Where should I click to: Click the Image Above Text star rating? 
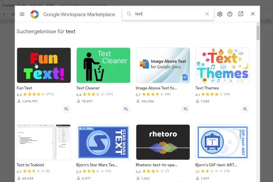click(153, 94)
